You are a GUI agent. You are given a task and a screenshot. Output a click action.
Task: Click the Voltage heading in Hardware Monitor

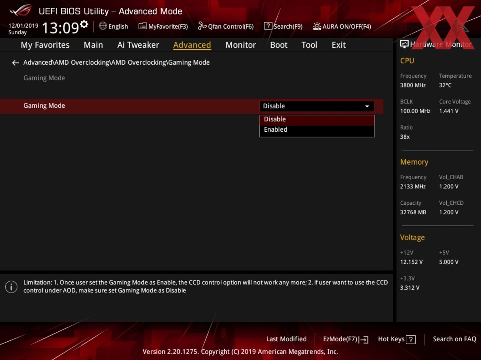point(412,238)
